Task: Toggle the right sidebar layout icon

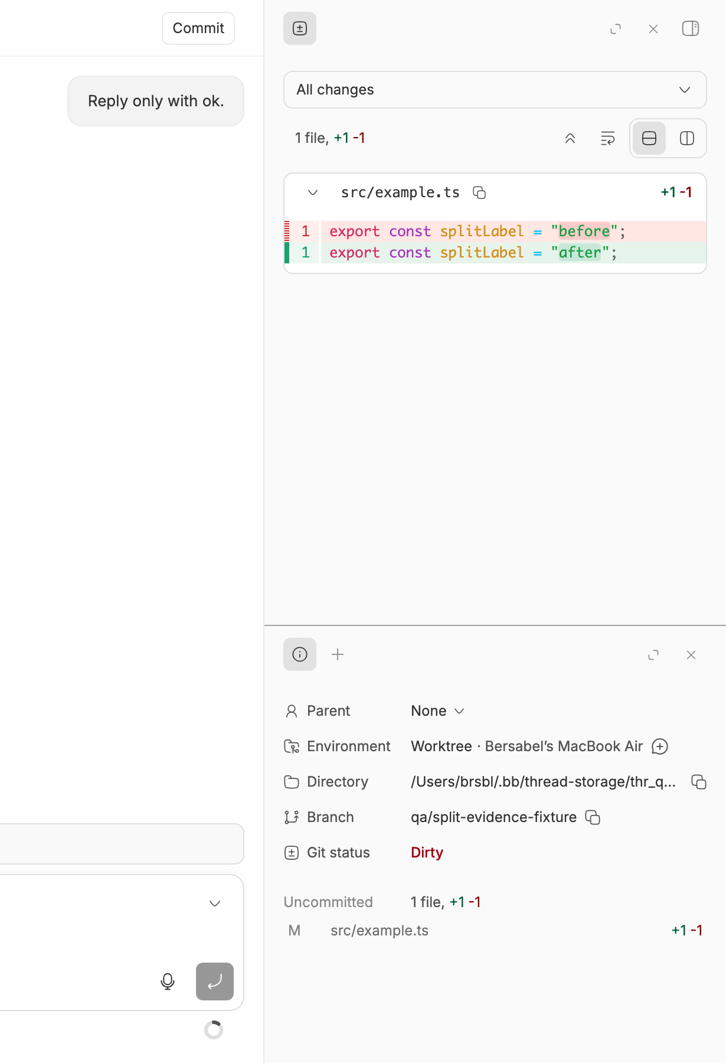Action: coord(691,28)
